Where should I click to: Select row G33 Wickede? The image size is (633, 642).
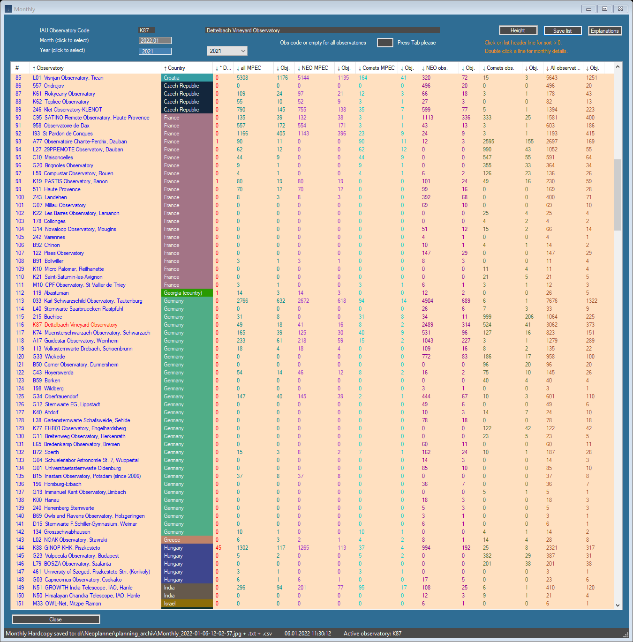pos(312,357)
